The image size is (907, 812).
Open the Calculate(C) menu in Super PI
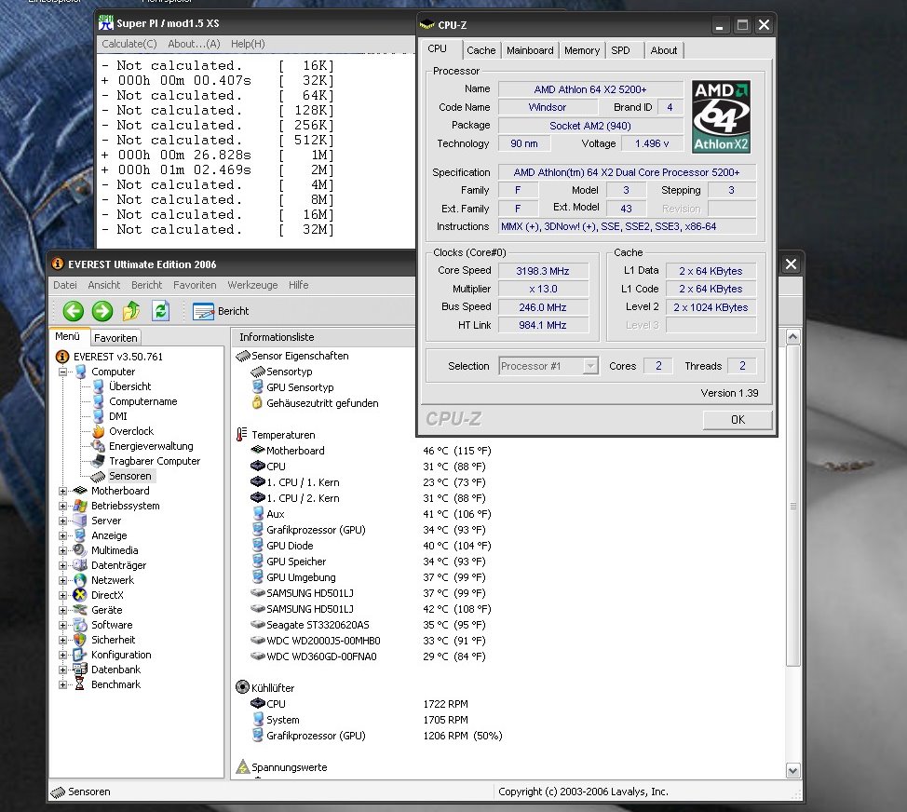(129, 44)
